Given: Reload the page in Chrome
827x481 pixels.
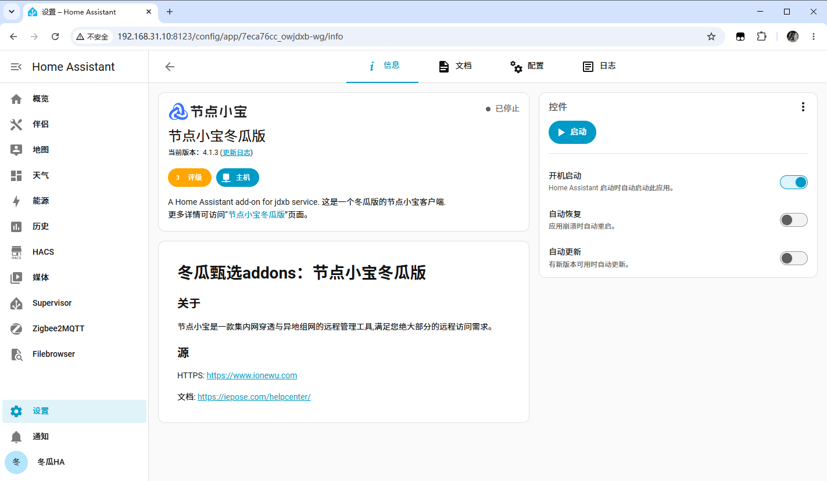Looking at the screenshot, I should [55, 37].
